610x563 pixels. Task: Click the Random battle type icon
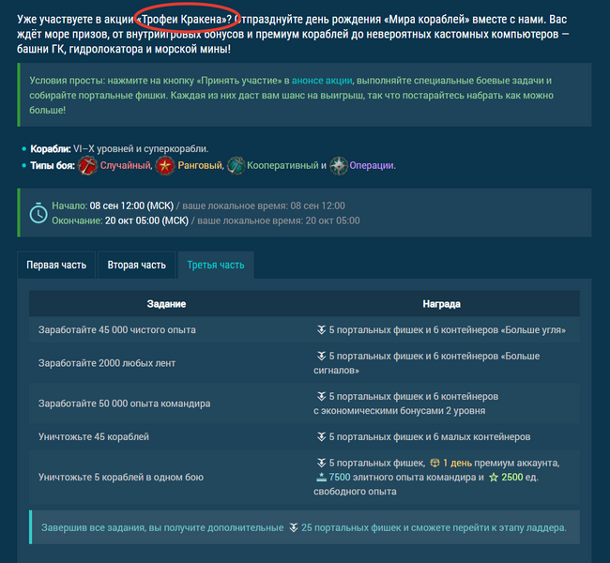click(87, 165)
